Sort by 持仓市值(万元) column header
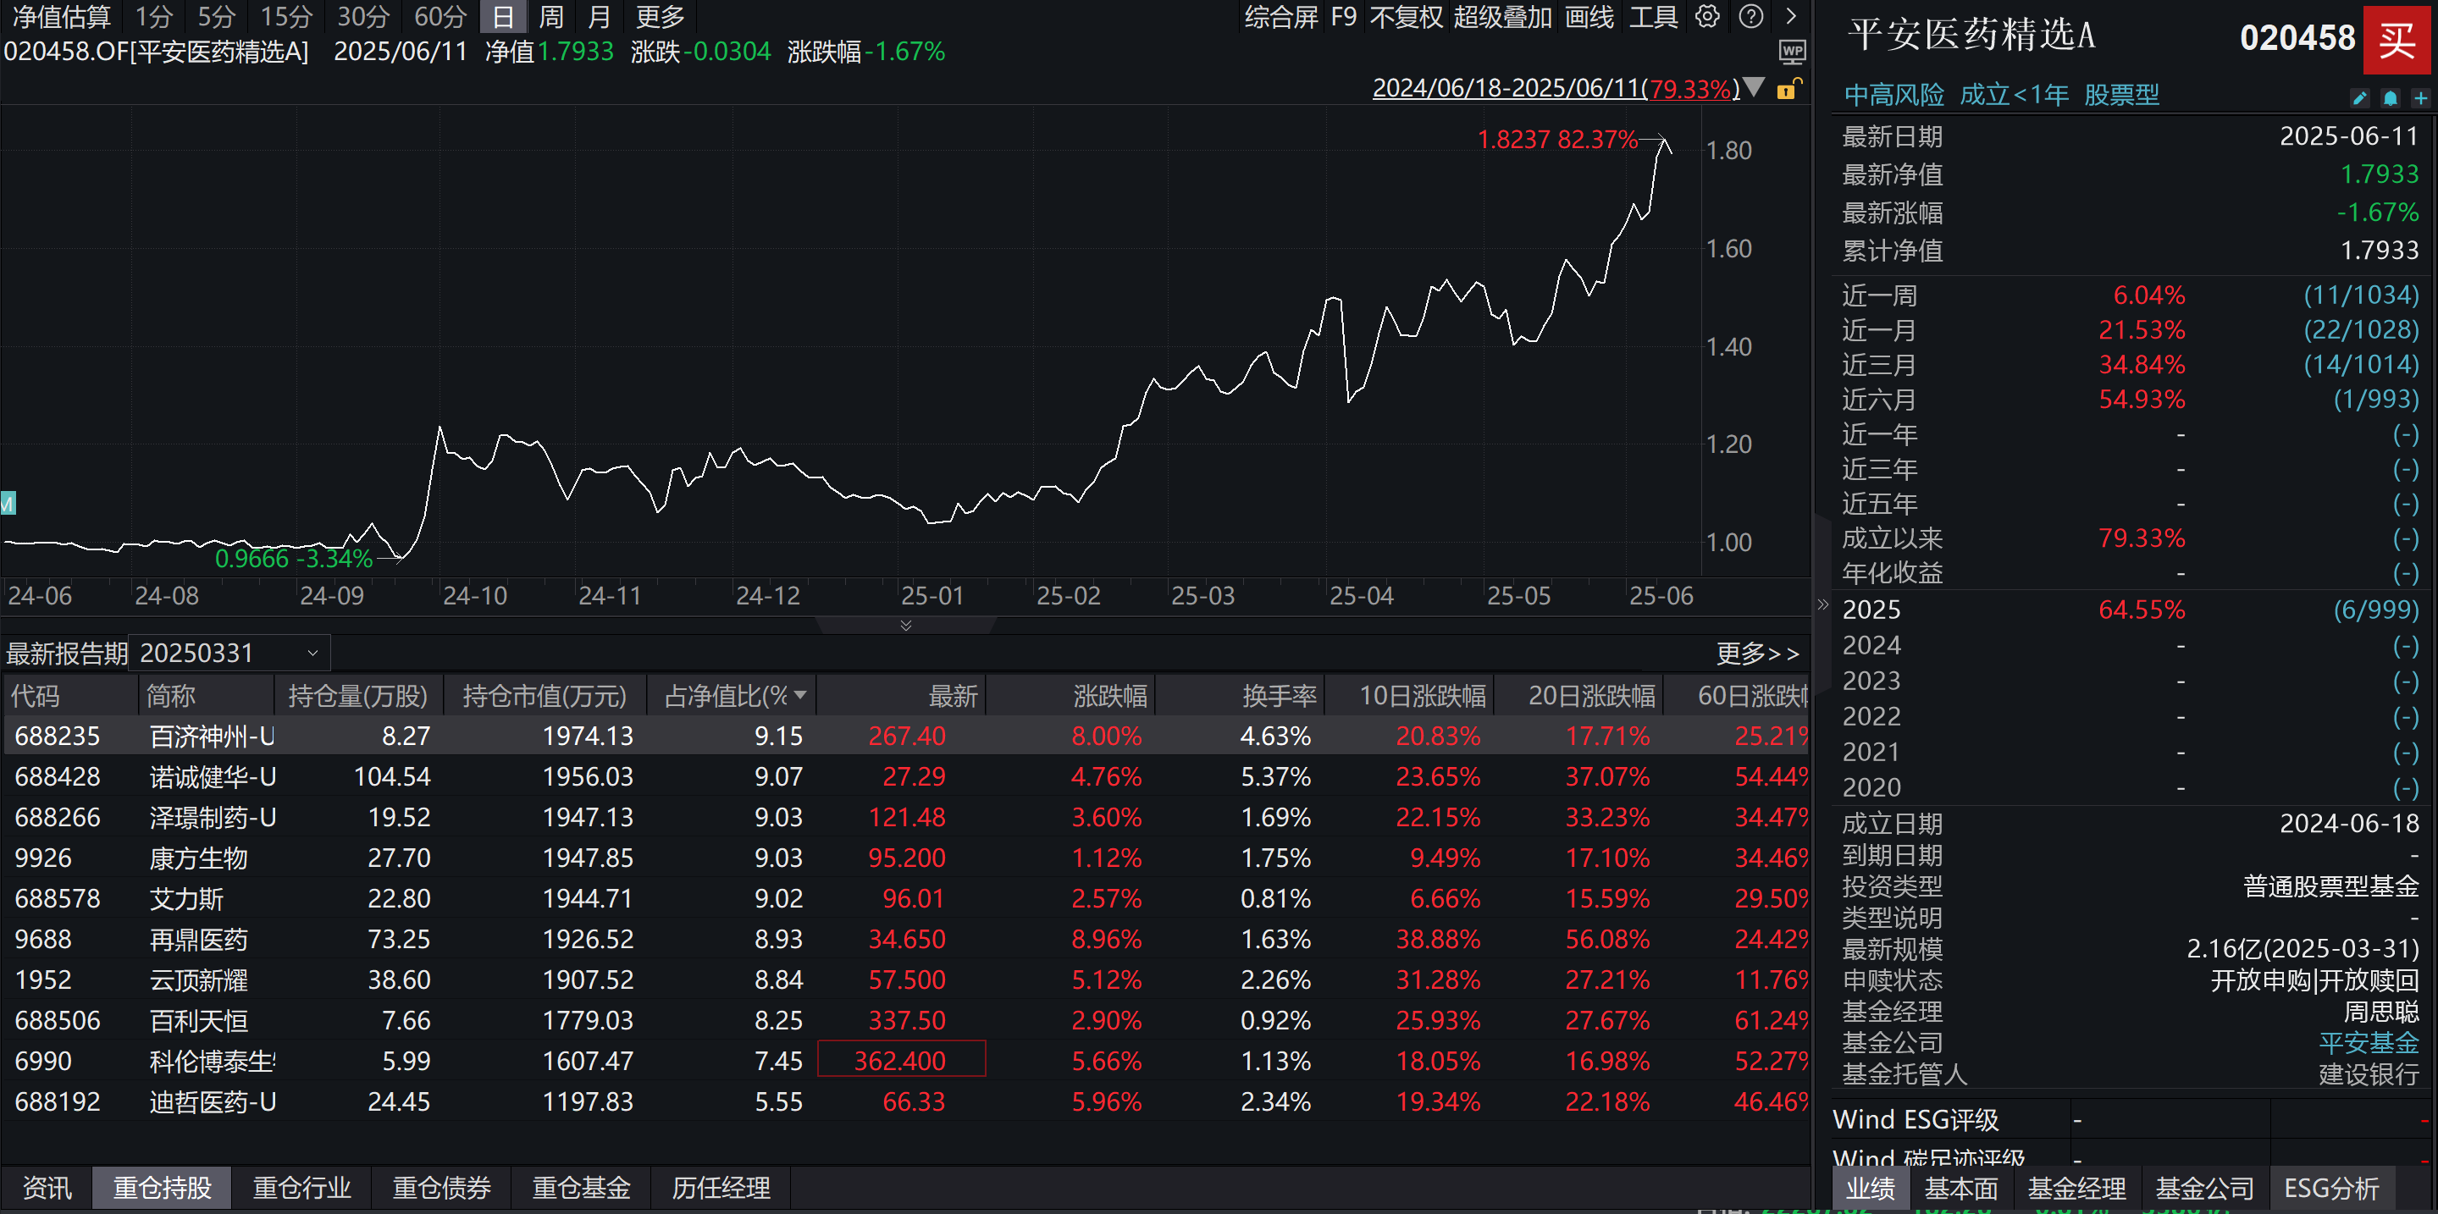This screenshot has height=1214, width=2438. pos(545,696)
